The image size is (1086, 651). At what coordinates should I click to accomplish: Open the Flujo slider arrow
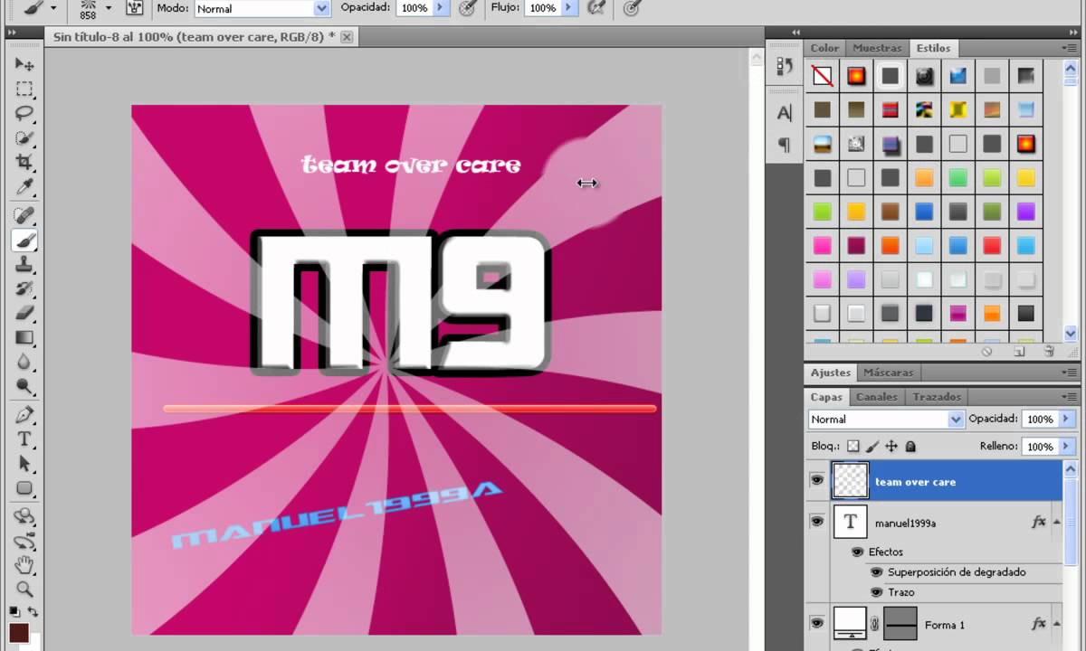point(569,8)
